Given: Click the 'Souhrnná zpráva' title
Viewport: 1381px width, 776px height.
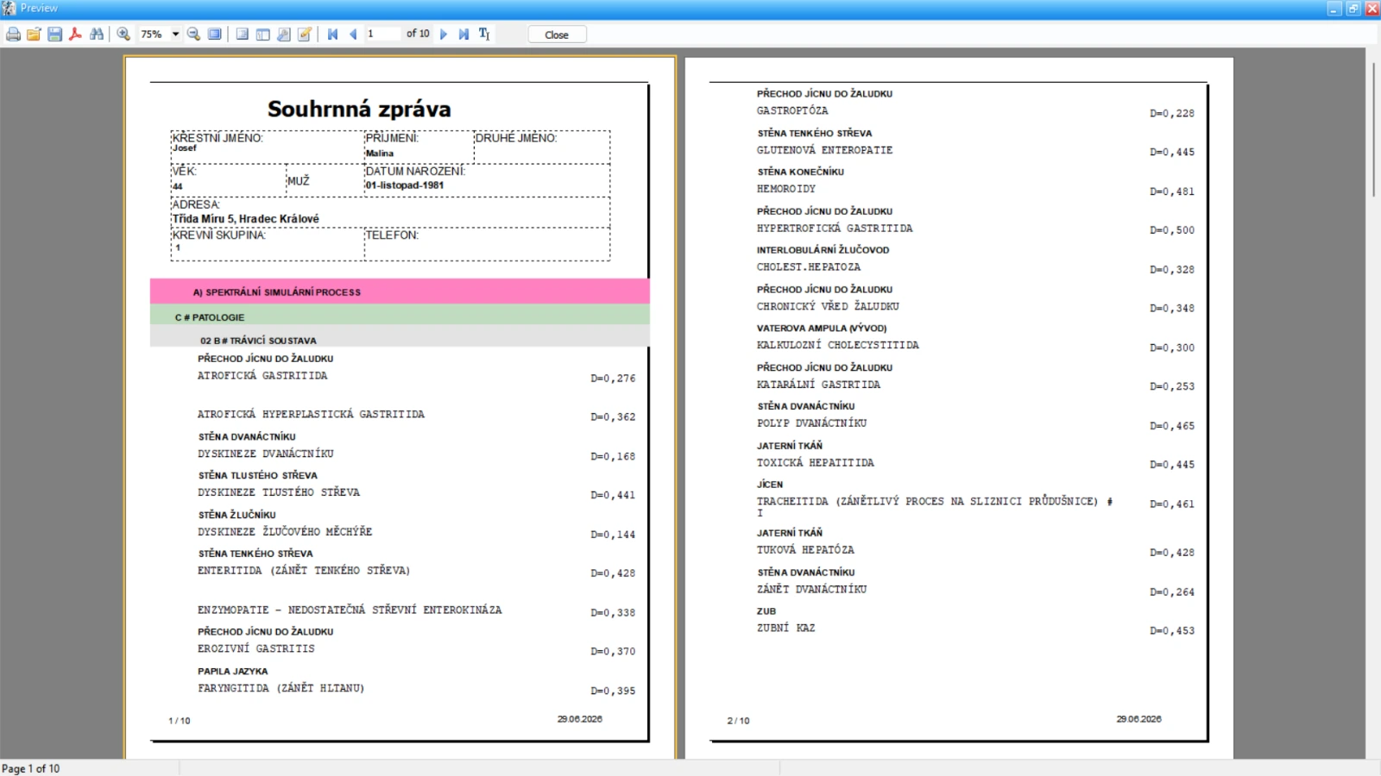Looking at the screenshot, I should (359, 110).
